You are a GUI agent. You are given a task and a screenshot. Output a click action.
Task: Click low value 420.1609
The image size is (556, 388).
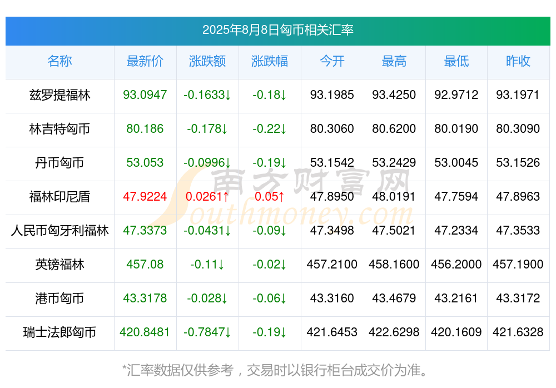click(456, 332)
